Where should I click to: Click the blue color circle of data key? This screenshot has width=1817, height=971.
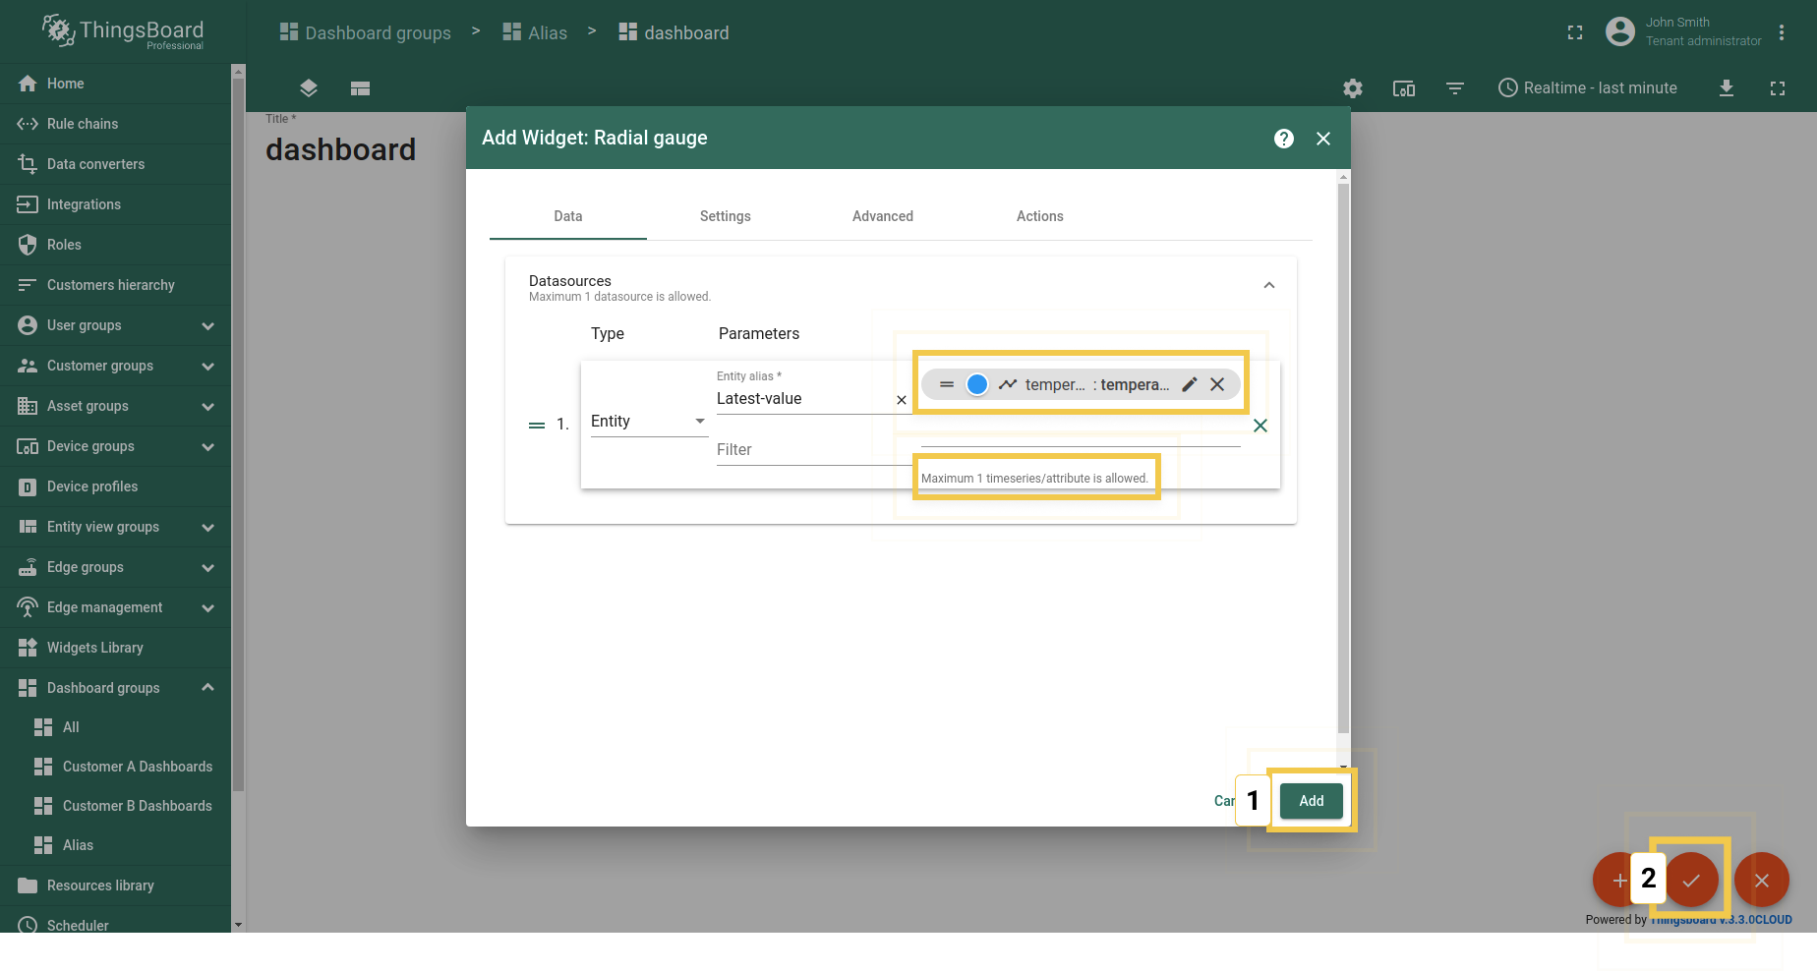point(976,384)
